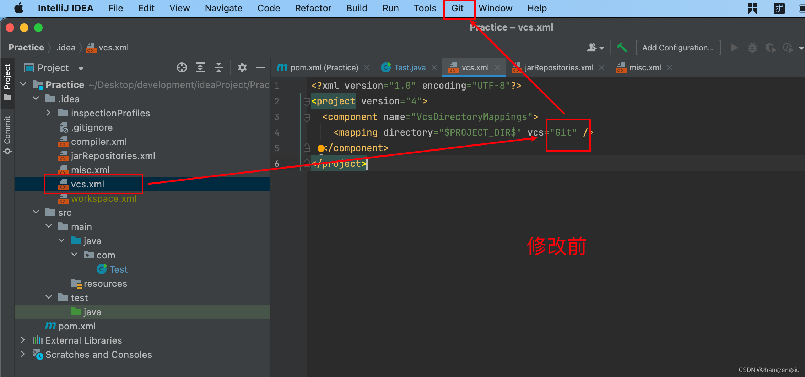Fold the project tag on line 2

coord(307,102)
